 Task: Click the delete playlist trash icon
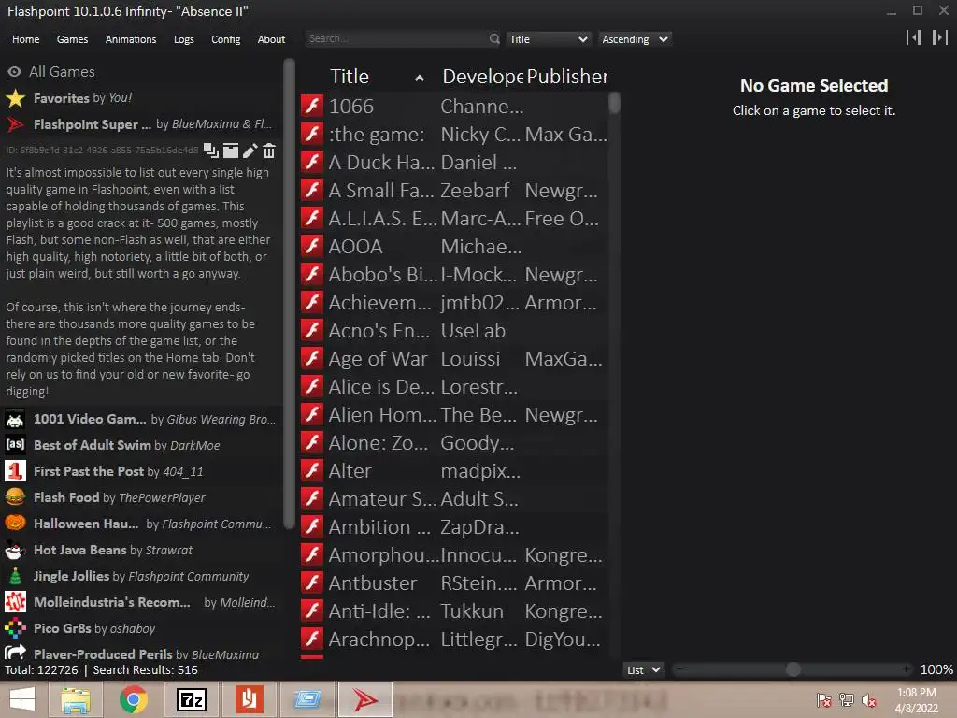point(269,151)
